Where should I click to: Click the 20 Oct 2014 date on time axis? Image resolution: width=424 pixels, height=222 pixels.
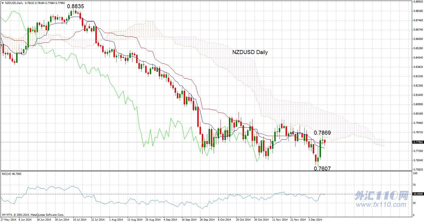[244, 219]
